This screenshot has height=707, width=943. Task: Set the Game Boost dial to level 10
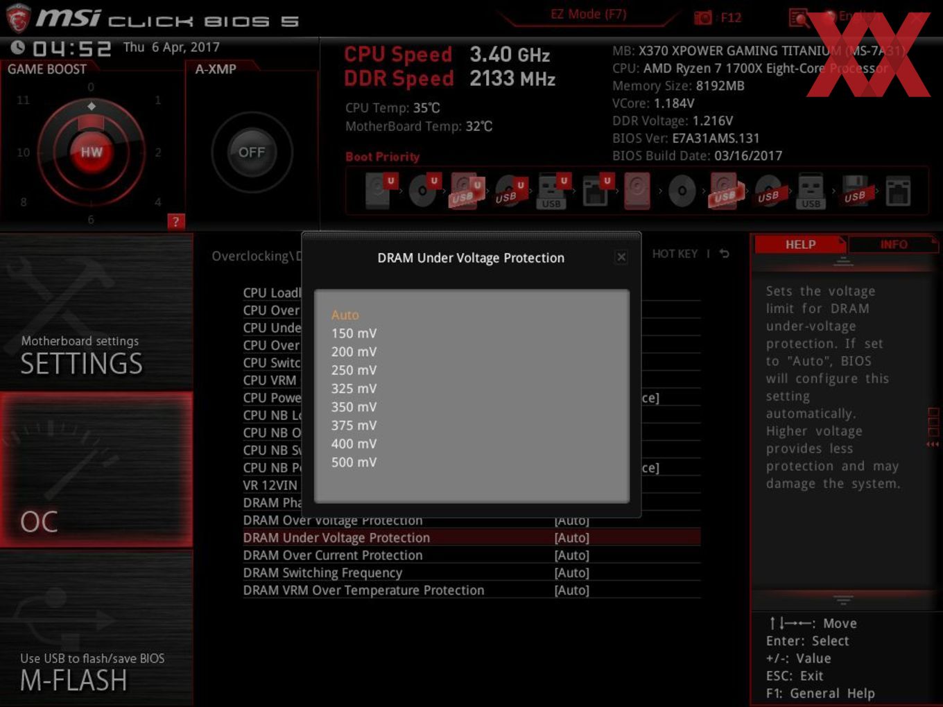coord(23,152)
